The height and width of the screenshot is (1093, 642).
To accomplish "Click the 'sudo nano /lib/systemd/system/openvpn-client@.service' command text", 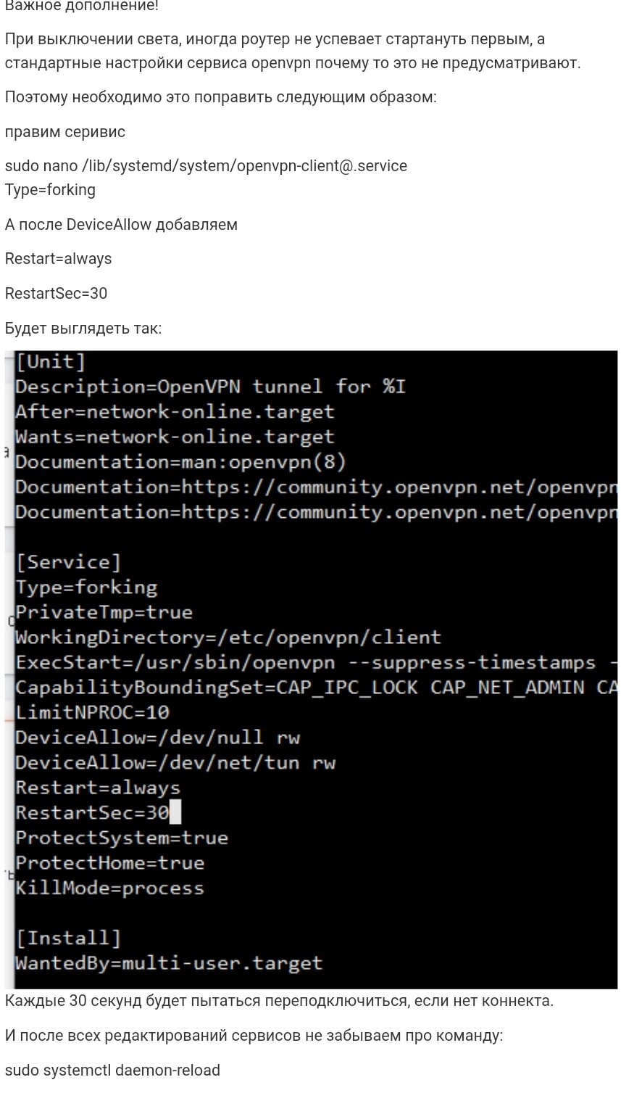I will point(206,166).
